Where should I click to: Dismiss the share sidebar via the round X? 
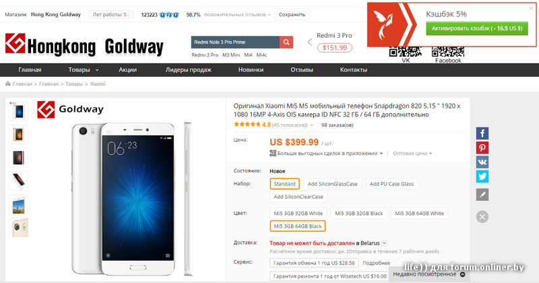(x=482, y=217)
